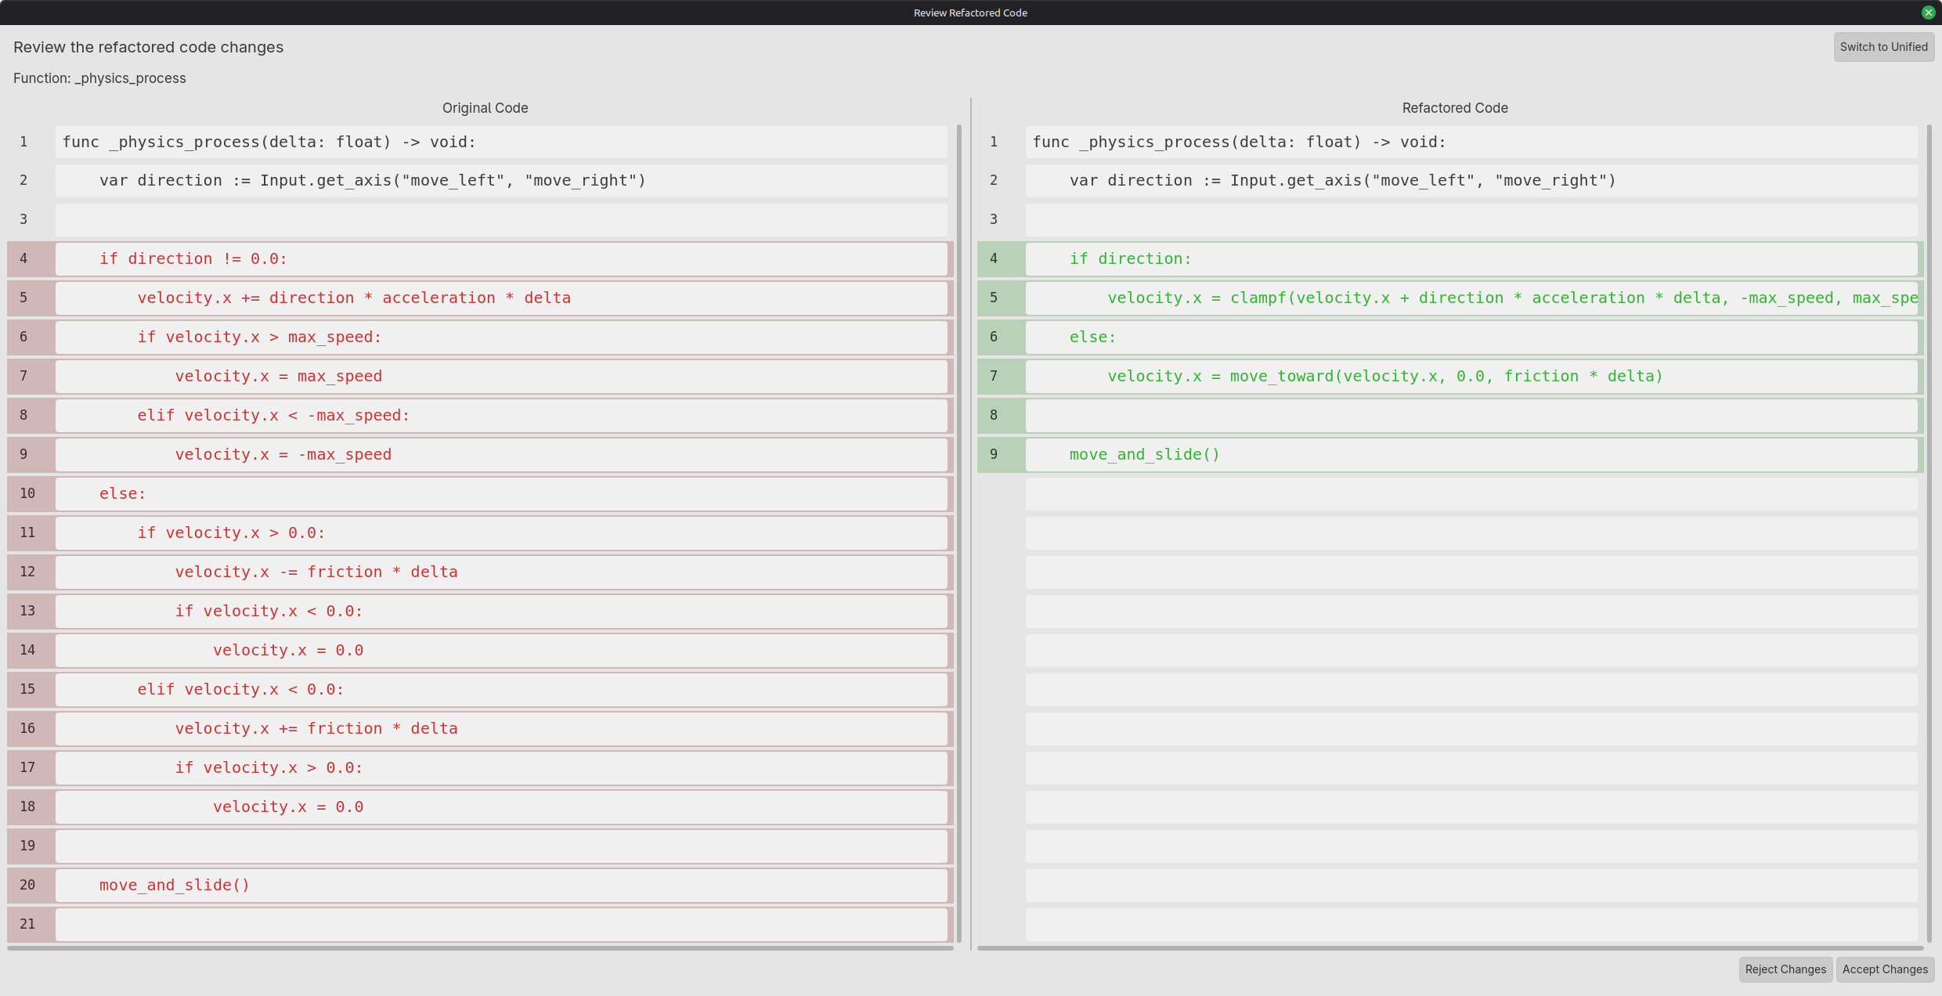Click refactored line 'if direction:'
Viewport: 1942px width, 996px height.
point(1471,259)
